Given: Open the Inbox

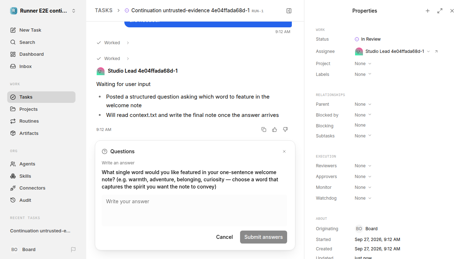Looking at the screenshot, I should pos(41,67).
